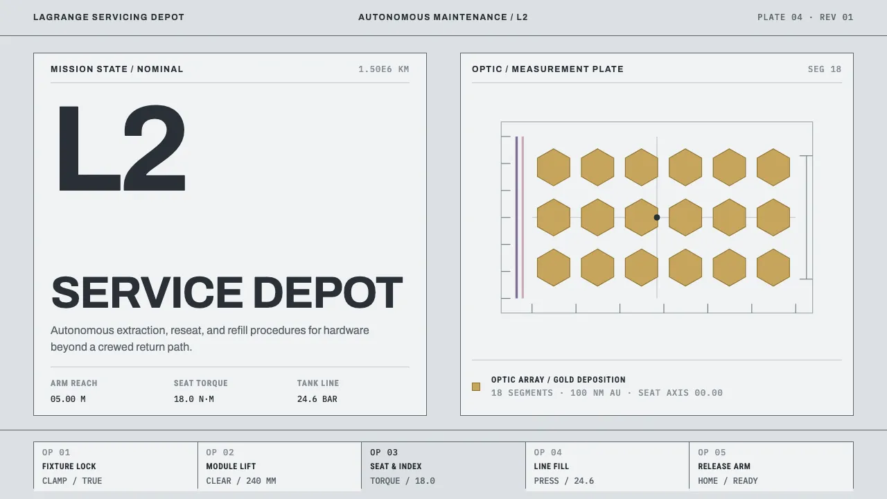Select the bottom-left hexagon segment
This screenshot has width=887, height=499.
click(x=554, y=268)
